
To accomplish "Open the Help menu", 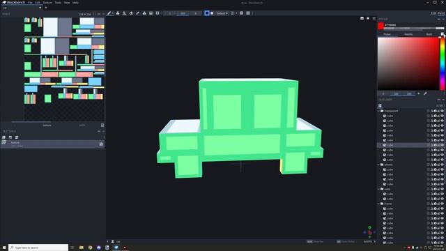I will [x=75, y=3].
